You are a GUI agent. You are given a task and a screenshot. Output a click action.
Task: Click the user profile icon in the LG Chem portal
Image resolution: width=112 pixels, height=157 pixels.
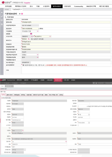coord(96,83)
